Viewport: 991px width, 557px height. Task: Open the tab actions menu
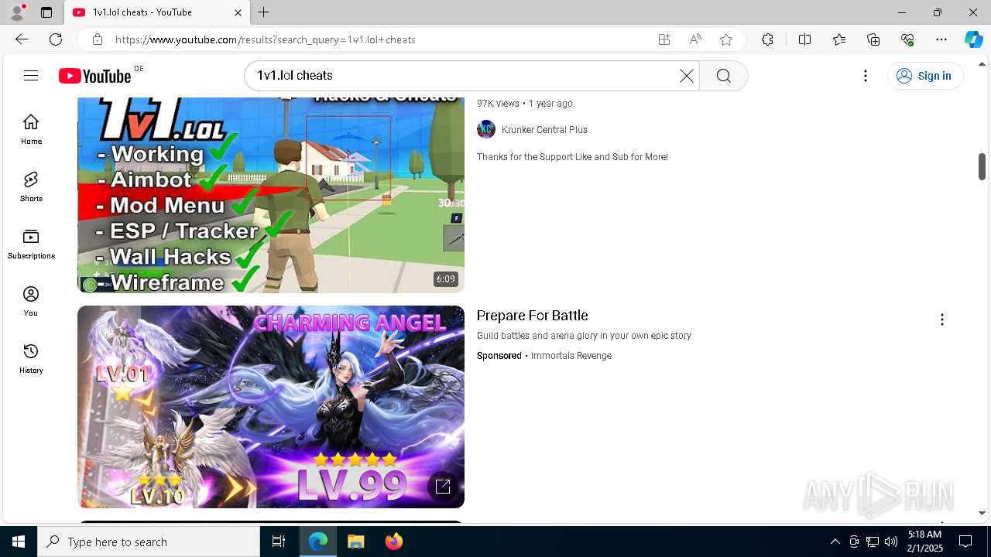46,12
